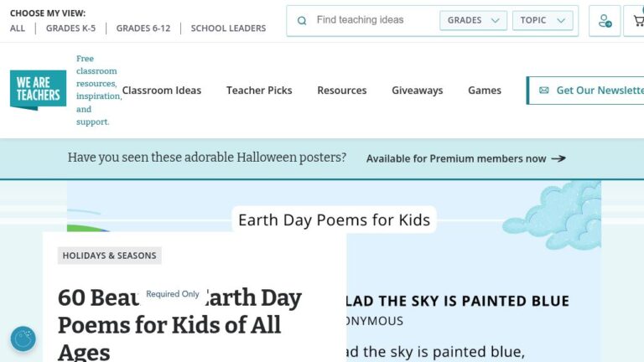This screenshot has height=362, width=644.
Task: Open the Giveaways menu item
Action: (x=418, y=90)
